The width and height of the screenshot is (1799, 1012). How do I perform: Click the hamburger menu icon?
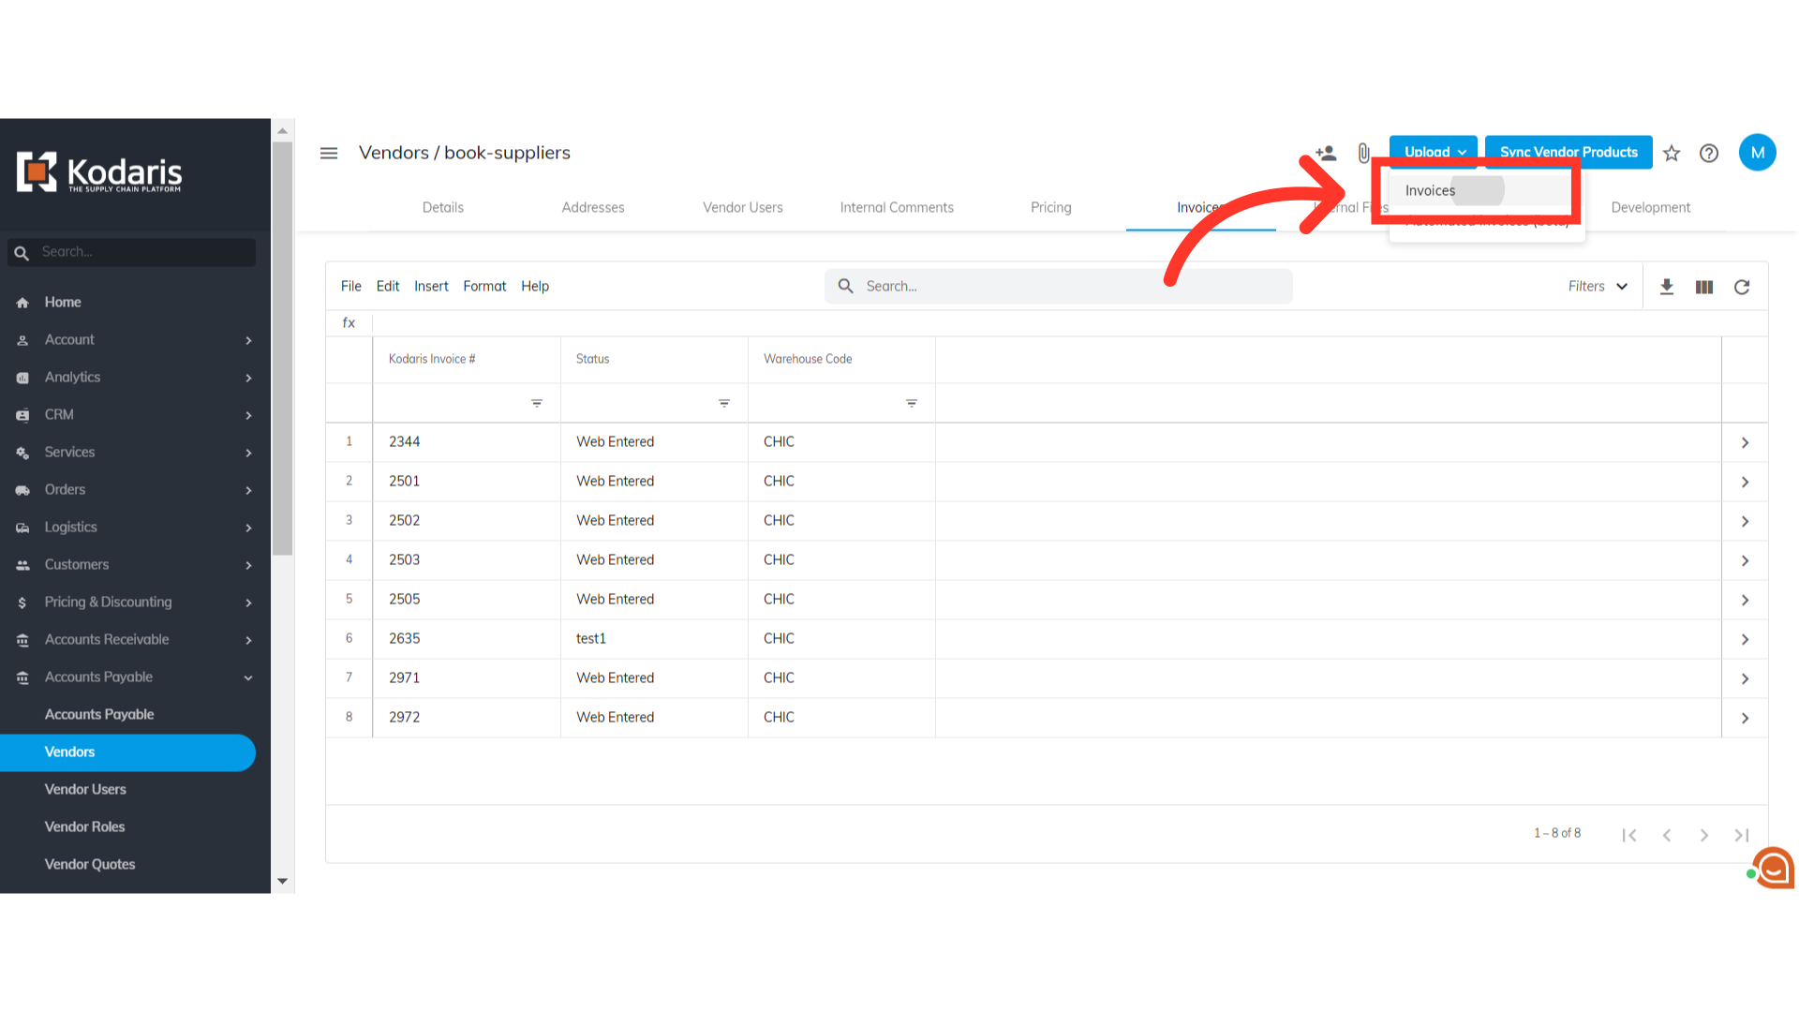pyautogui.click(x=329, y=153)
